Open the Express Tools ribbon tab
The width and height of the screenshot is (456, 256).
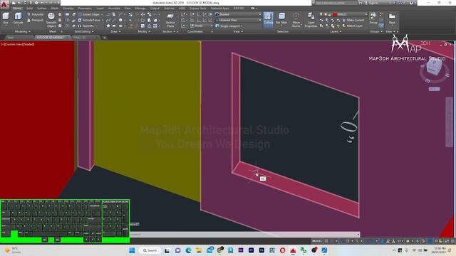(x=198, y=8)
